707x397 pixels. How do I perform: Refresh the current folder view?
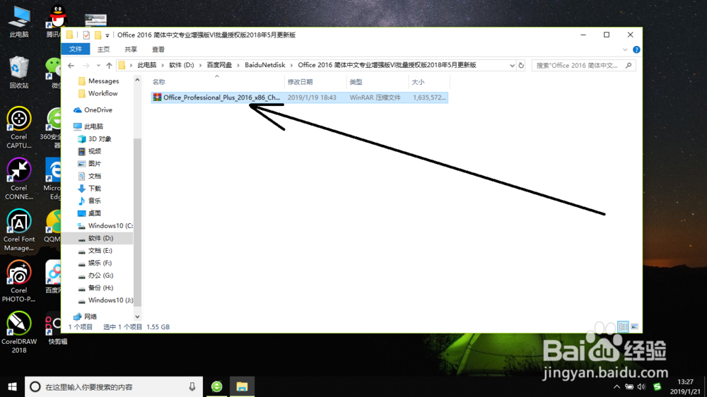(x=521, y=65)
